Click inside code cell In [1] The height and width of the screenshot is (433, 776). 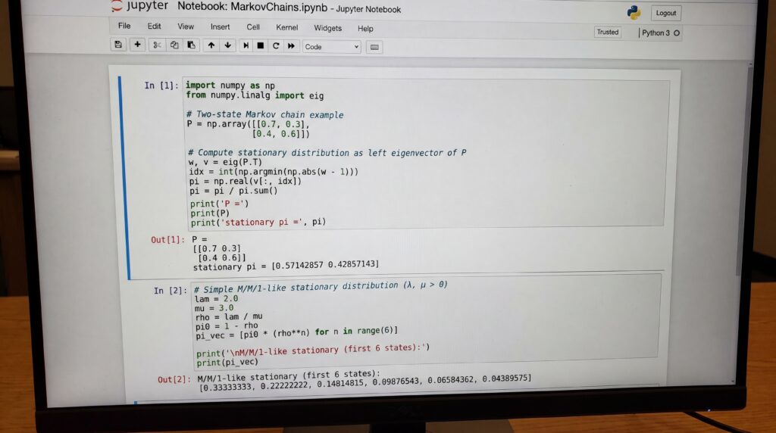click(x=426, y=154)
